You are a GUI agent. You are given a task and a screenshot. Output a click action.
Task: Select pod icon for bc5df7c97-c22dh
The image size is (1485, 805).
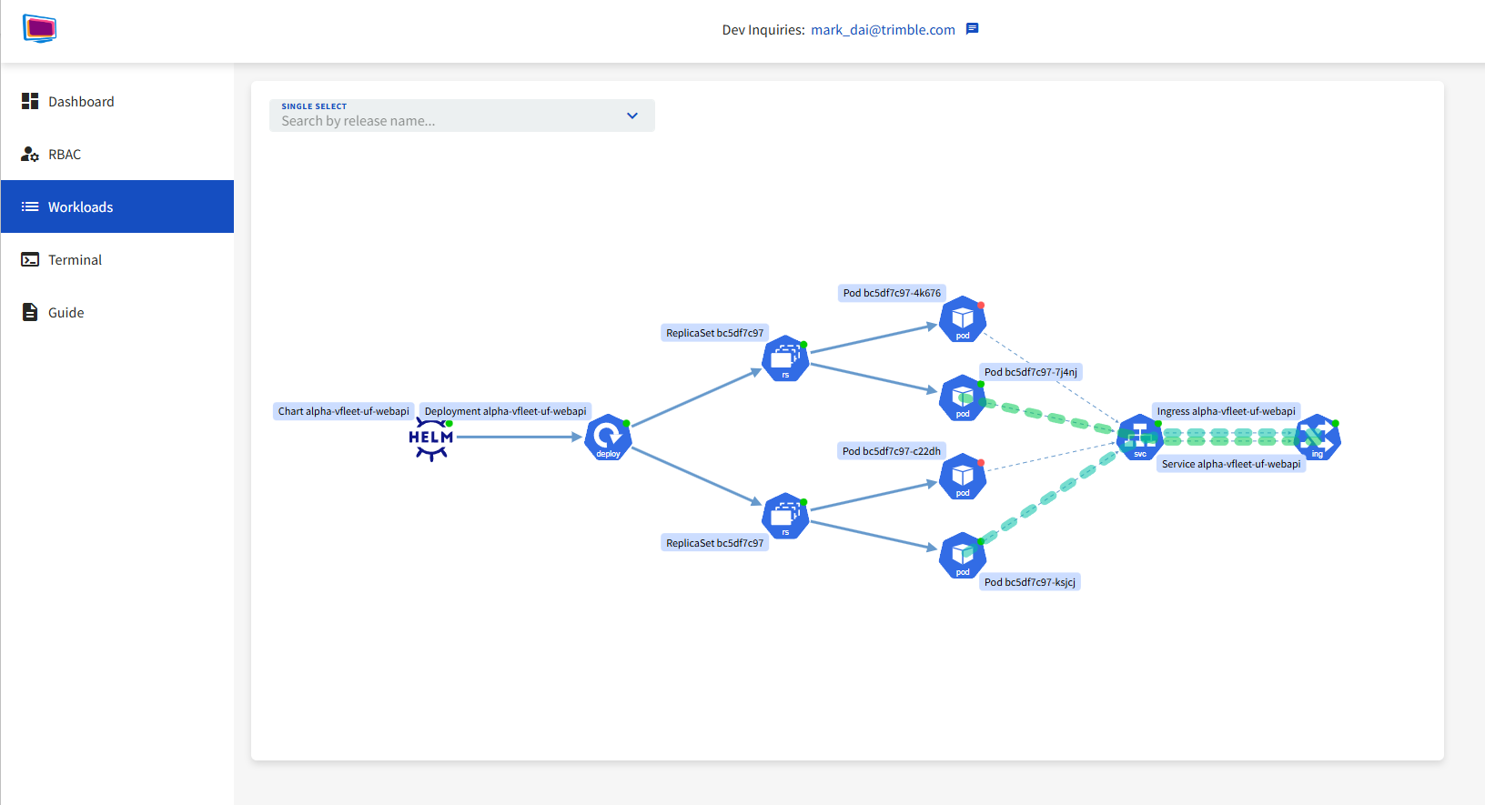[x=962, y=477]
